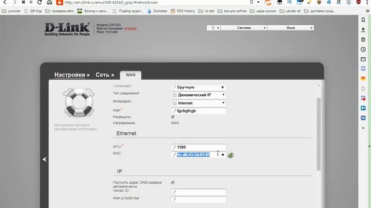Viewport: 371px width, 208px height.
Task: Open the yandex all bookmark folder
Action: pos(290,11)
